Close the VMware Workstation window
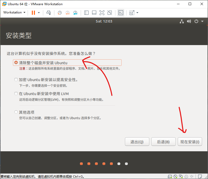The width and height of the screenshot is (208, 179). (x=202, y=4)
